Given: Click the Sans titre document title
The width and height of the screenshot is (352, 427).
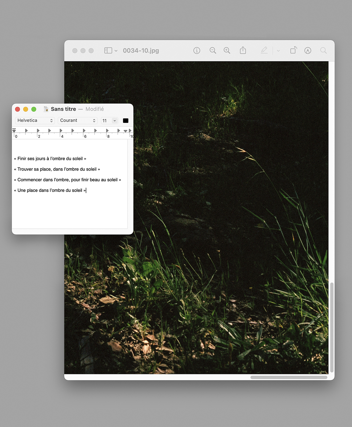Looking at the screenshot, I should pyautogui.click(x=63, y=109).
